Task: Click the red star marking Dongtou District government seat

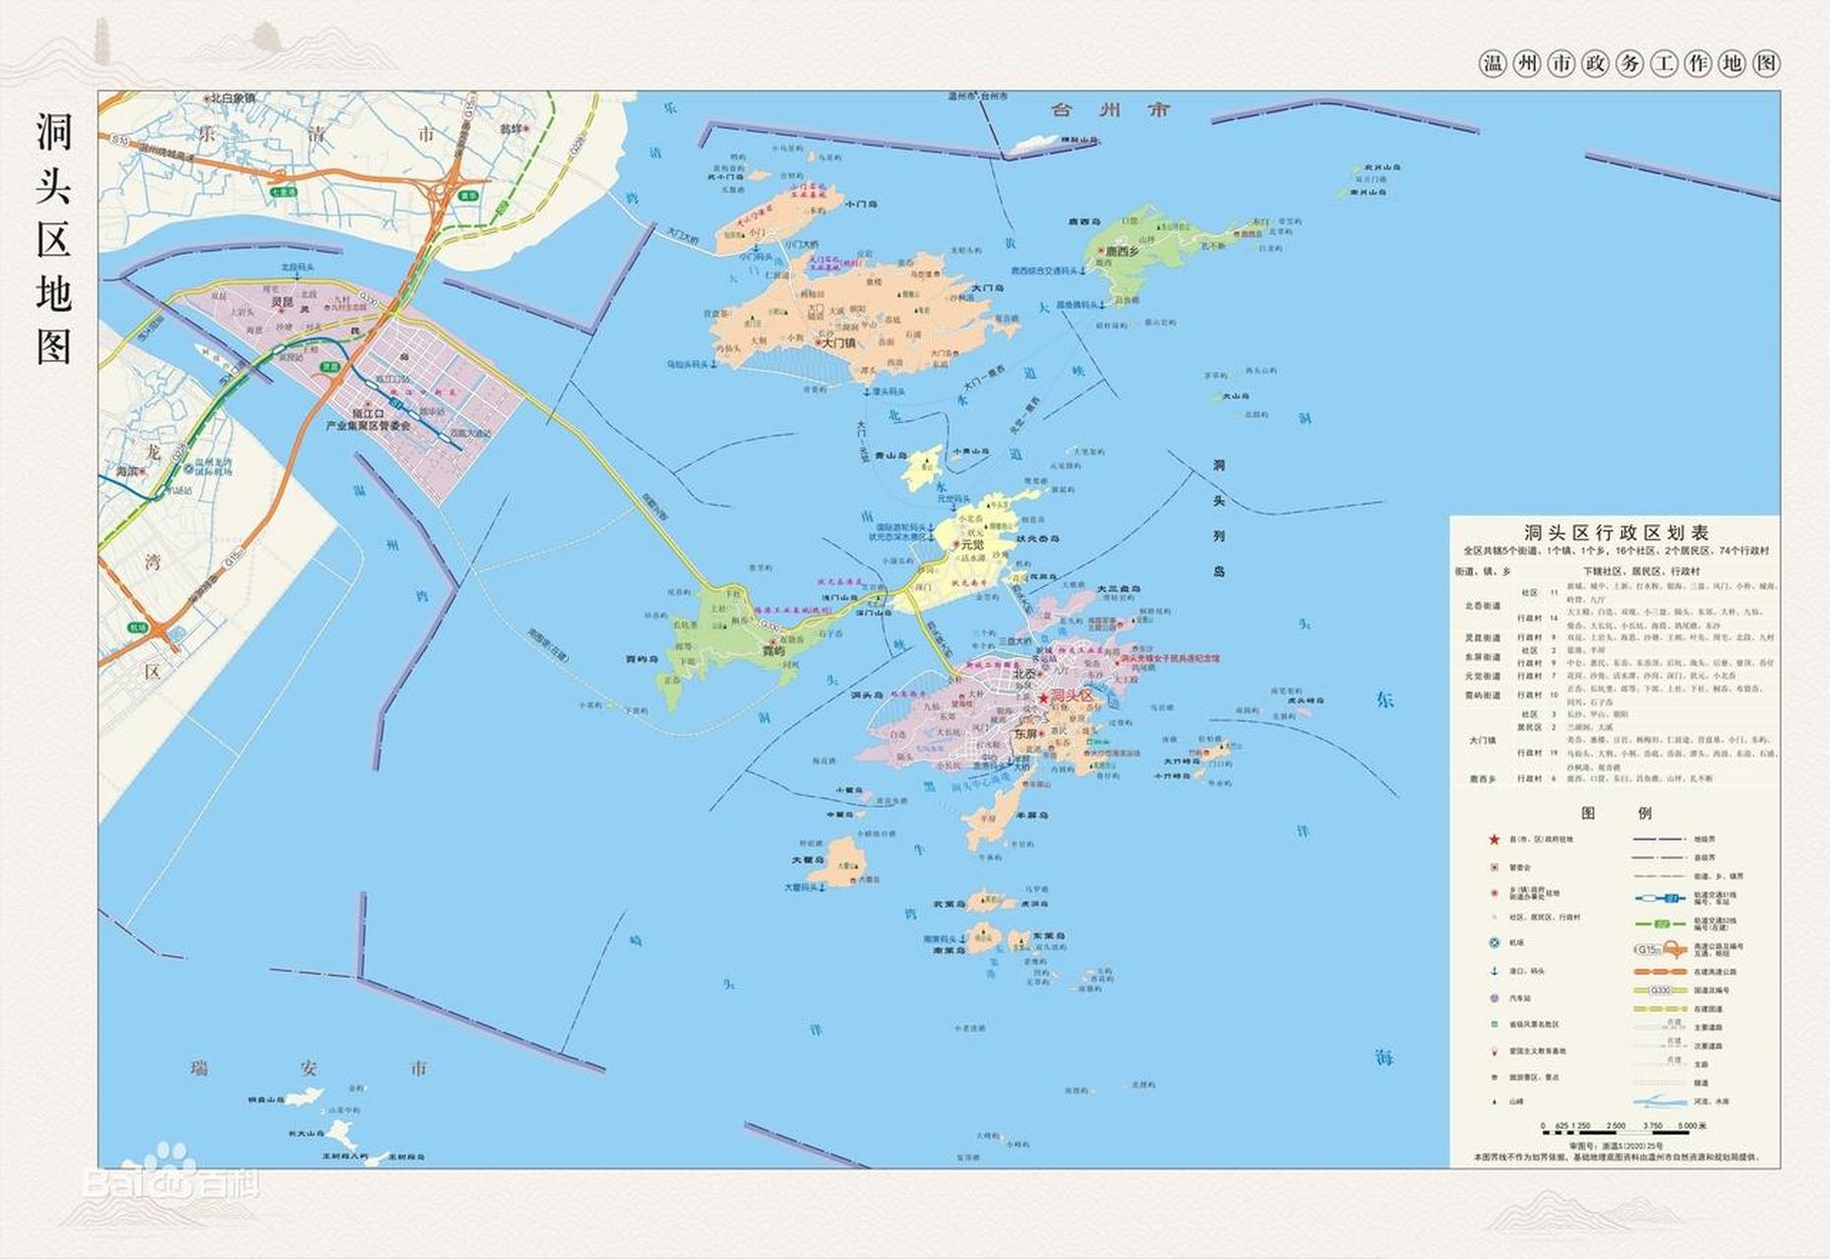Action: 1044,698
